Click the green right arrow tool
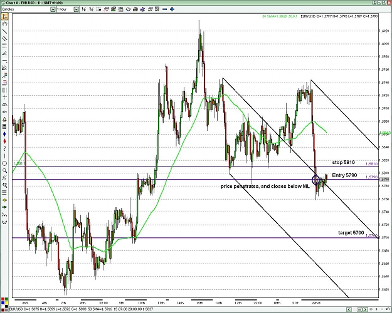Image resolution: width=392 pixels, height=313 pixels. pyautogui.click(x=4, y=207)
